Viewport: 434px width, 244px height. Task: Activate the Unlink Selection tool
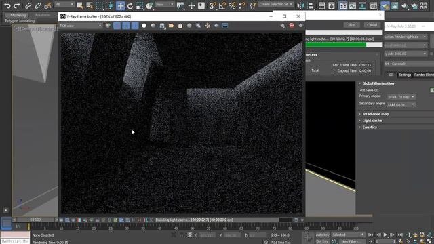[38, 5]
